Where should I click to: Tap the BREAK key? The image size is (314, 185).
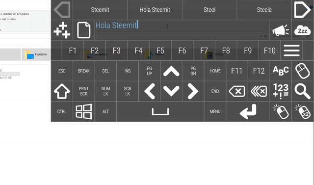pyautogui.click(x=84, y=71)
